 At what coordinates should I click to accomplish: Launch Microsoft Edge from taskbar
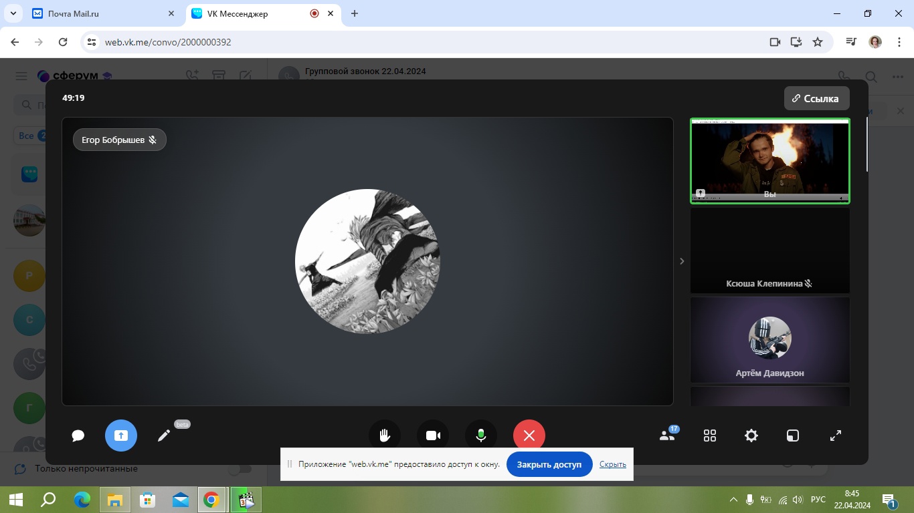(x=82, y=500)
